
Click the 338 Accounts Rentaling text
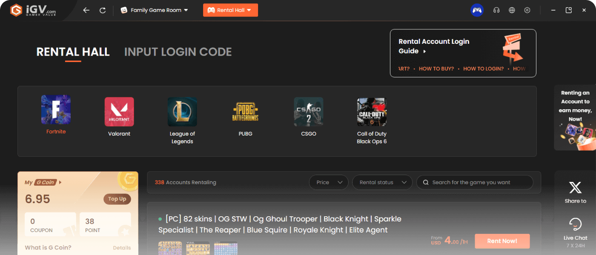coord(186,182)
